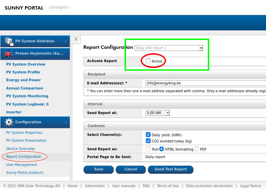266x194 pixels.
Task: Open PV System Overview page
Action: [x=26, y=64]
